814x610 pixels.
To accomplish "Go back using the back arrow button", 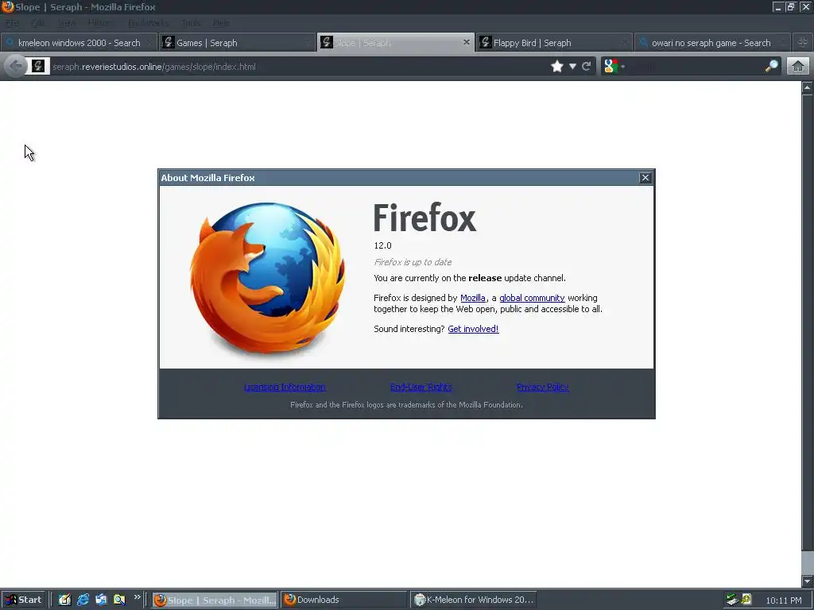I will coord(16,67).
